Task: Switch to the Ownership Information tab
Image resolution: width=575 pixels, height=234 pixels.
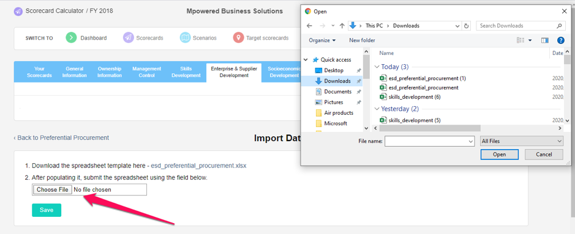Action: [x=109, y=72]
